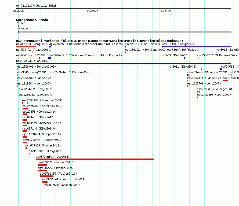Viewport: 239px width, 206px height.
Task: Select the dgv846n27 (Itsara2009) label
Action: (56, 168)
